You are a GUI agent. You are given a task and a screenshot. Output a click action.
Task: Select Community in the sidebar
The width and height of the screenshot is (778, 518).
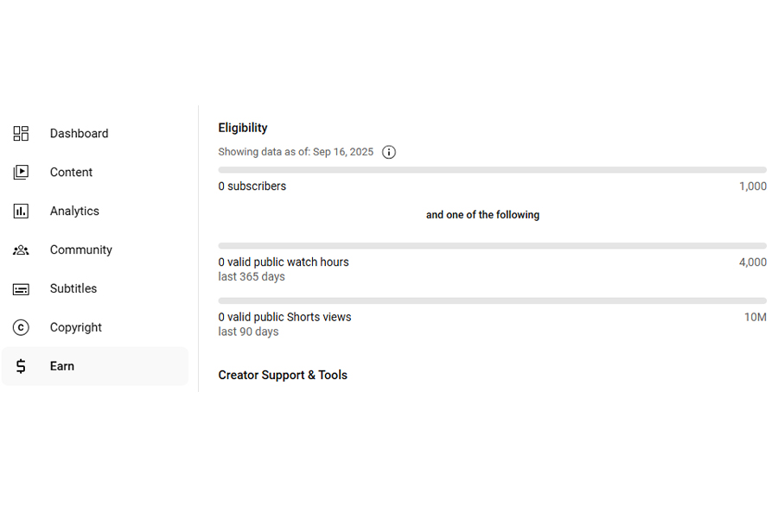pyautogui.click(x=80, y=250)
